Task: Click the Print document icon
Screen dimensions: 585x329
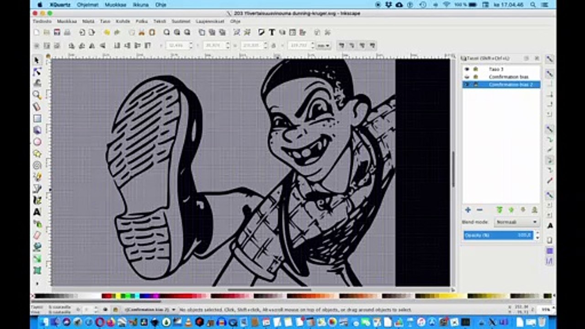Action: (67, 32)
